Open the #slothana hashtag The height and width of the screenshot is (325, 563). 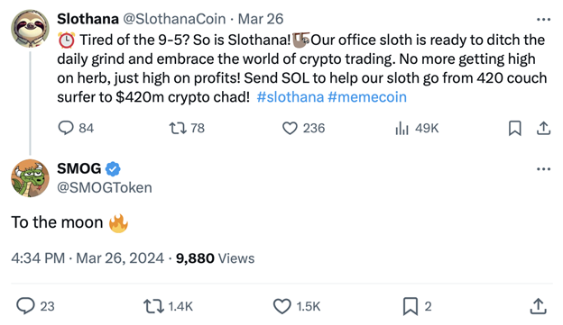click(x=291, y=97)
